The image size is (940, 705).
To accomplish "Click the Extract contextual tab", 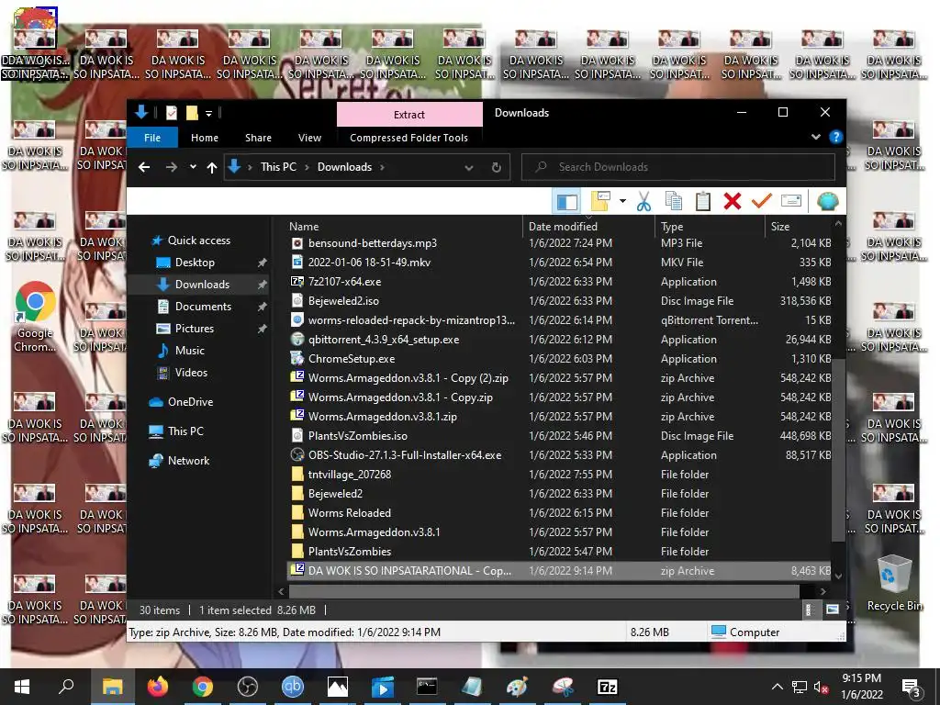I will pos(409,114).
